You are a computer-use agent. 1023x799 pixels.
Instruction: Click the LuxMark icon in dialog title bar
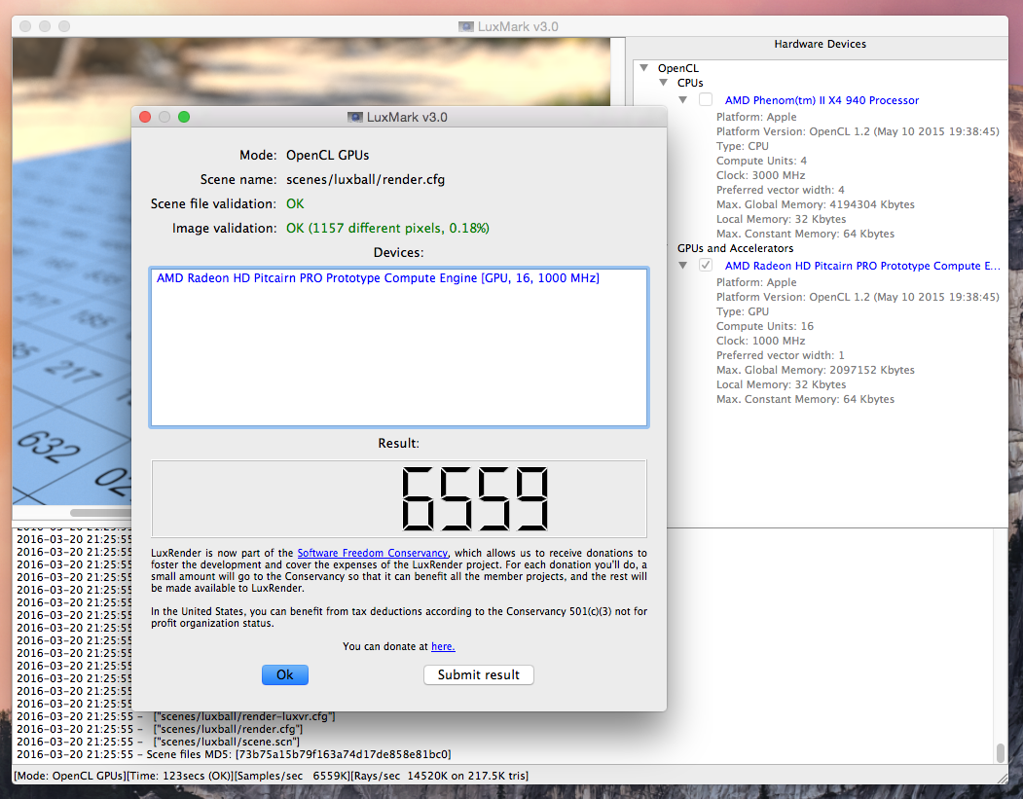point(355,118)
